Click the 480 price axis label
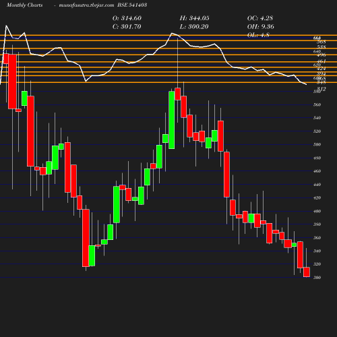The height and width of the screenshot is (337, 337). [317, 158]
